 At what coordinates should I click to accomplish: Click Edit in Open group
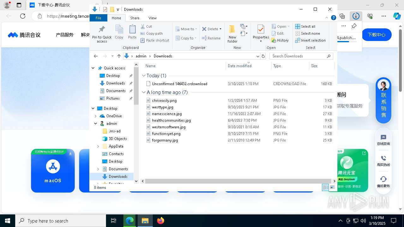point(277,33)
